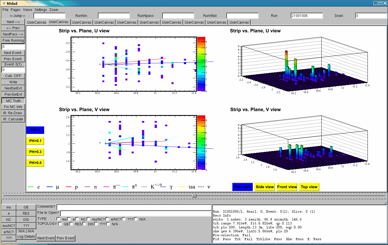The image size is (388, 245).
Task: Open the File menu
Action: 5,10
